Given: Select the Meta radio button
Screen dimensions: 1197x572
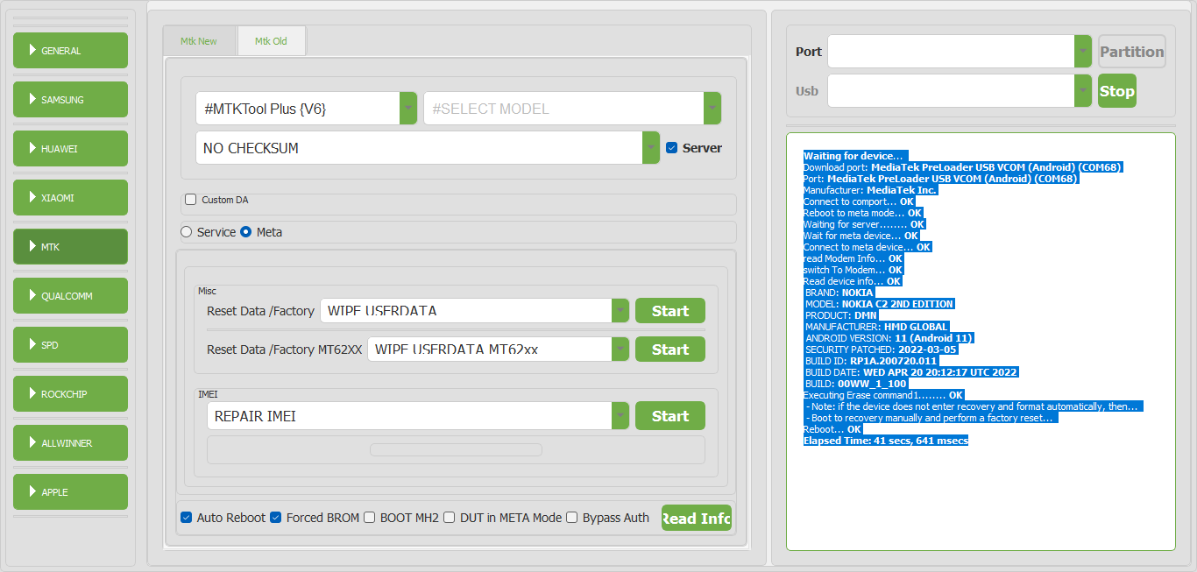Looking at the screenshot, I should 245,232.
